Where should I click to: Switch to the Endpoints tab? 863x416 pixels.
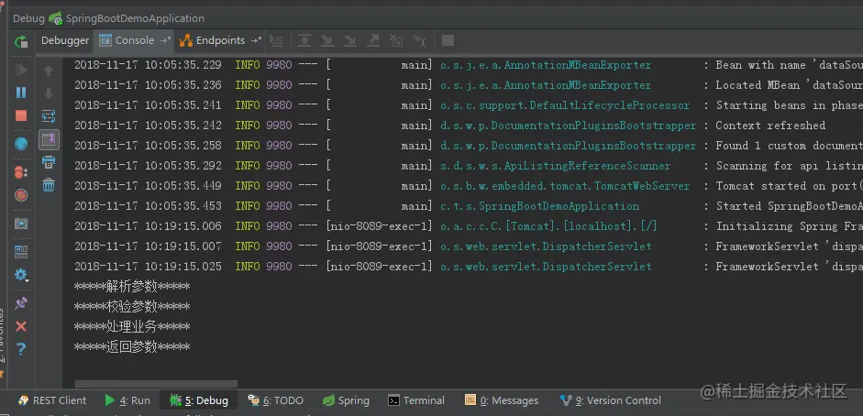coord(220,40)
